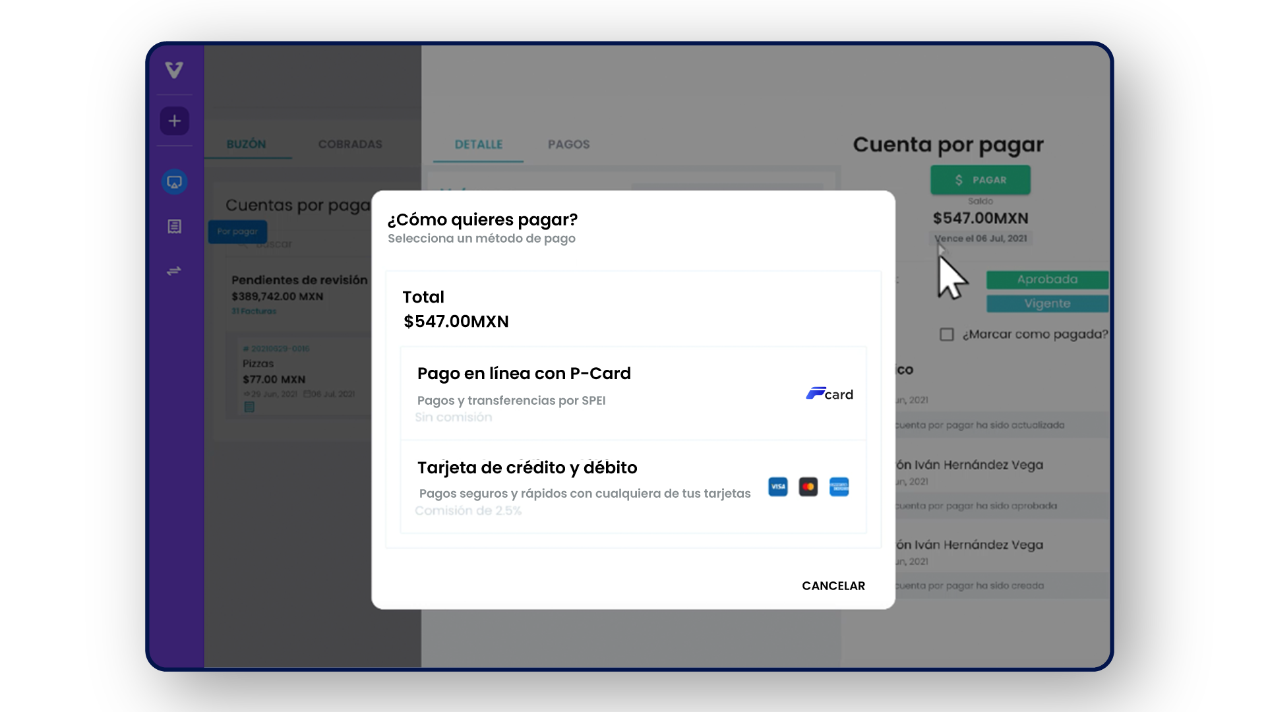Click the American Express card icon
Viewport: 1266px width, 712px height.
point(839,487)
